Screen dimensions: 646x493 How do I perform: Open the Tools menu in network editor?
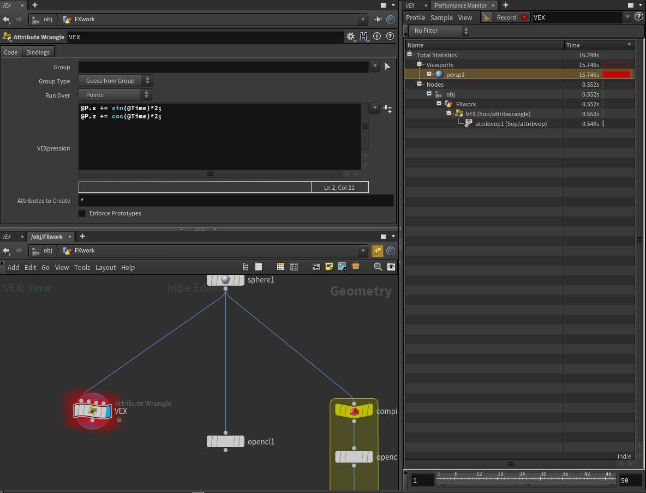point(82,267)
